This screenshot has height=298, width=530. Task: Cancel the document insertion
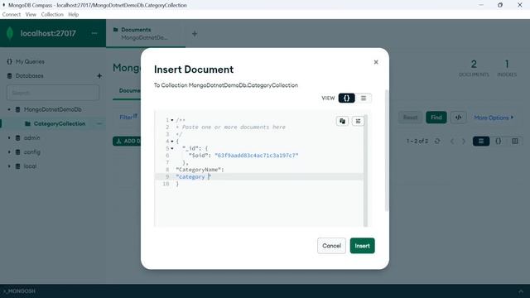coord(331,246)
